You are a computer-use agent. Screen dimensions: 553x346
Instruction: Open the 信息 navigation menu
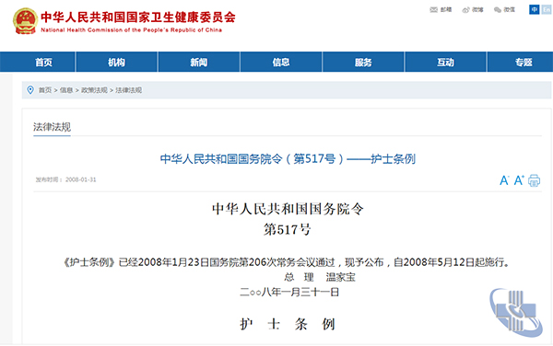click(x=281, y=63)
